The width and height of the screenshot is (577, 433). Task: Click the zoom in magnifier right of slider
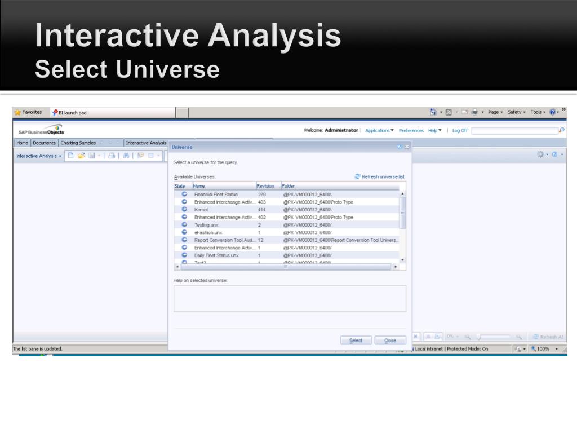click(518, 337)
